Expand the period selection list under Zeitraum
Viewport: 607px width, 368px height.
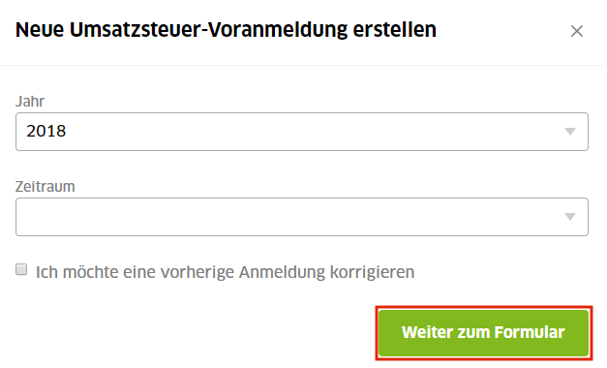click(x=302, y=217)
